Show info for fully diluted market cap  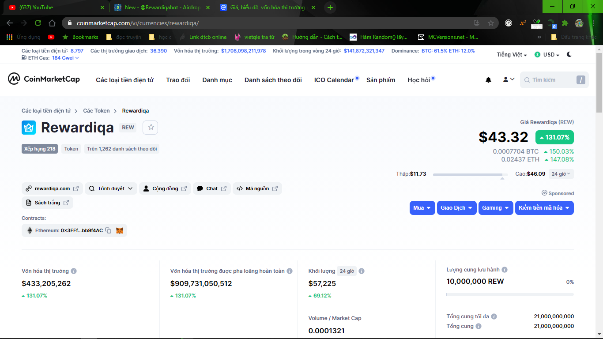click(x=289, y=271)
